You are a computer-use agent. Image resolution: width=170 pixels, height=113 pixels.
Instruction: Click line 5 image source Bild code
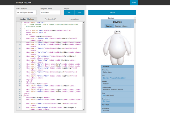coord(36,32)
